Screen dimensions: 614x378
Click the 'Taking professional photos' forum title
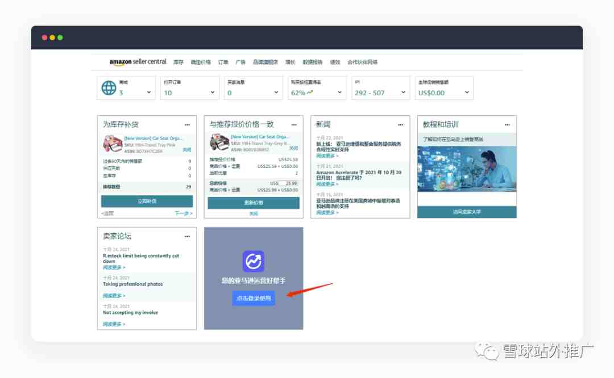pos(132,284)
